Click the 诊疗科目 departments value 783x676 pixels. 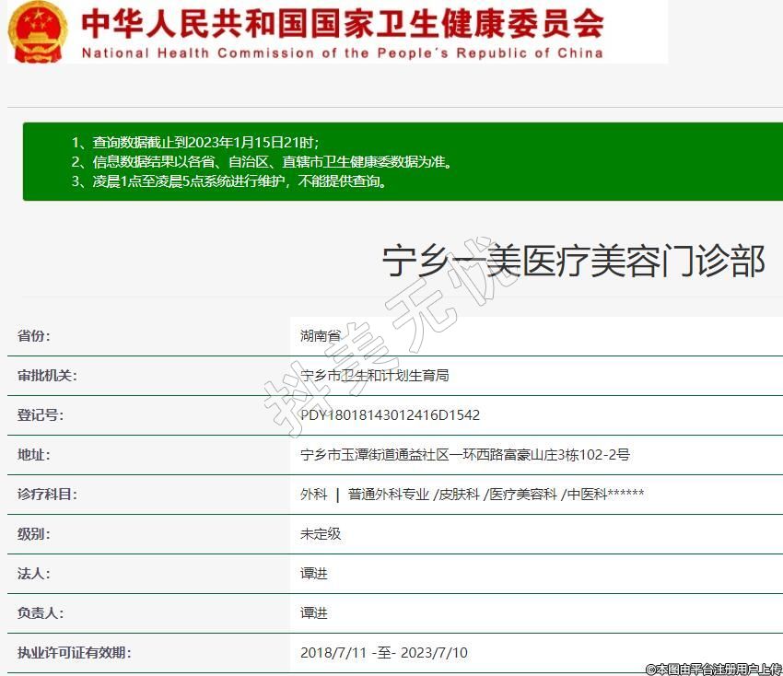coord(472,495)
